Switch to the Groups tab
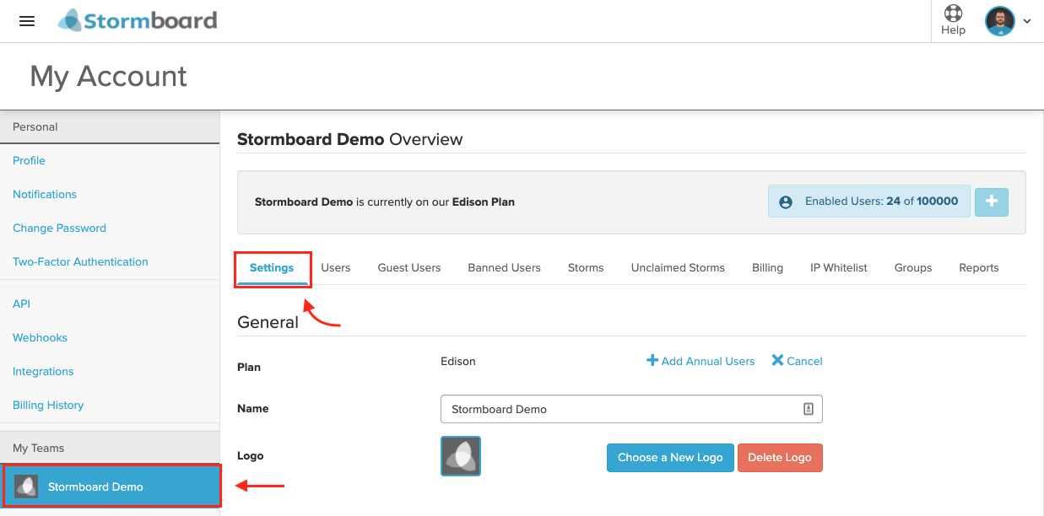This screenshot has width=1044, height=516. (913, 268)
